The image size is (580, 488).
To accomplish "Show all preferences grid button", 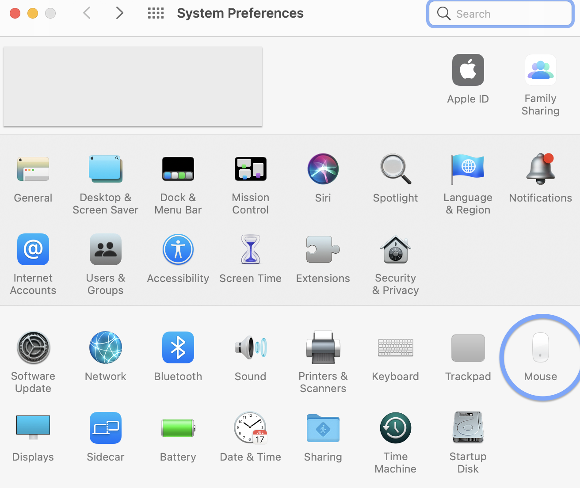I will tap(156, 13).
